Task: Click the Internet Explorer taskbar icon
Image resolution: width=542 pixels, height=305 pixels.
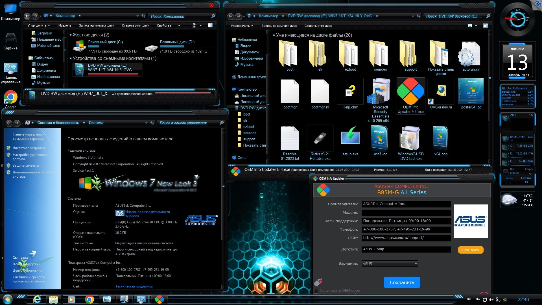Action: click(x=37, y=299)
